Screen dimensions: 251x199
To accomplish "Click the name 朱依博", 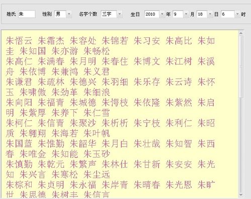I will coord(33,72).
